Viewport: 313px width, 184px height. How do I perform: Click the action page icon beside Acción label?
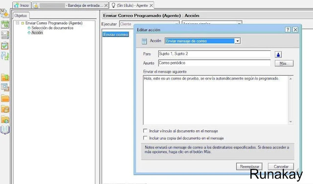(x=144, y=41)
